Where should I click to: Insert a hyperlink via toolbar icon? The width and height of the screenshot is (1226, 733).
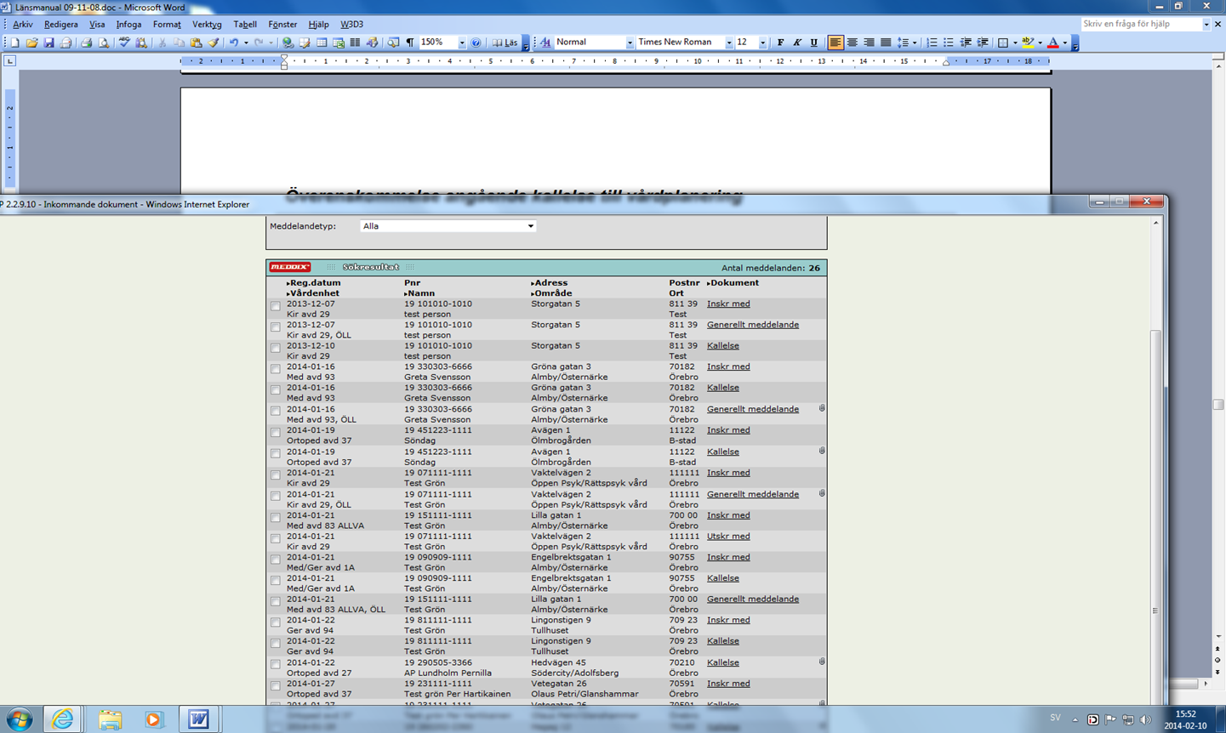pos(288,43)
